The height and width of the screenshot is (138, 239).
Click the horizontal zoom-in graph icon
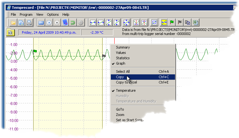(93, 23)
